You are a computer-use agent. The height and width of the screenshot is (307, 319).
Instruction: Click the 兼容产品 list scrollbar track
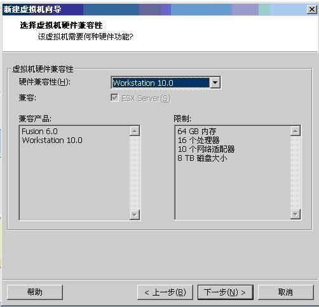tap(135, 173)
